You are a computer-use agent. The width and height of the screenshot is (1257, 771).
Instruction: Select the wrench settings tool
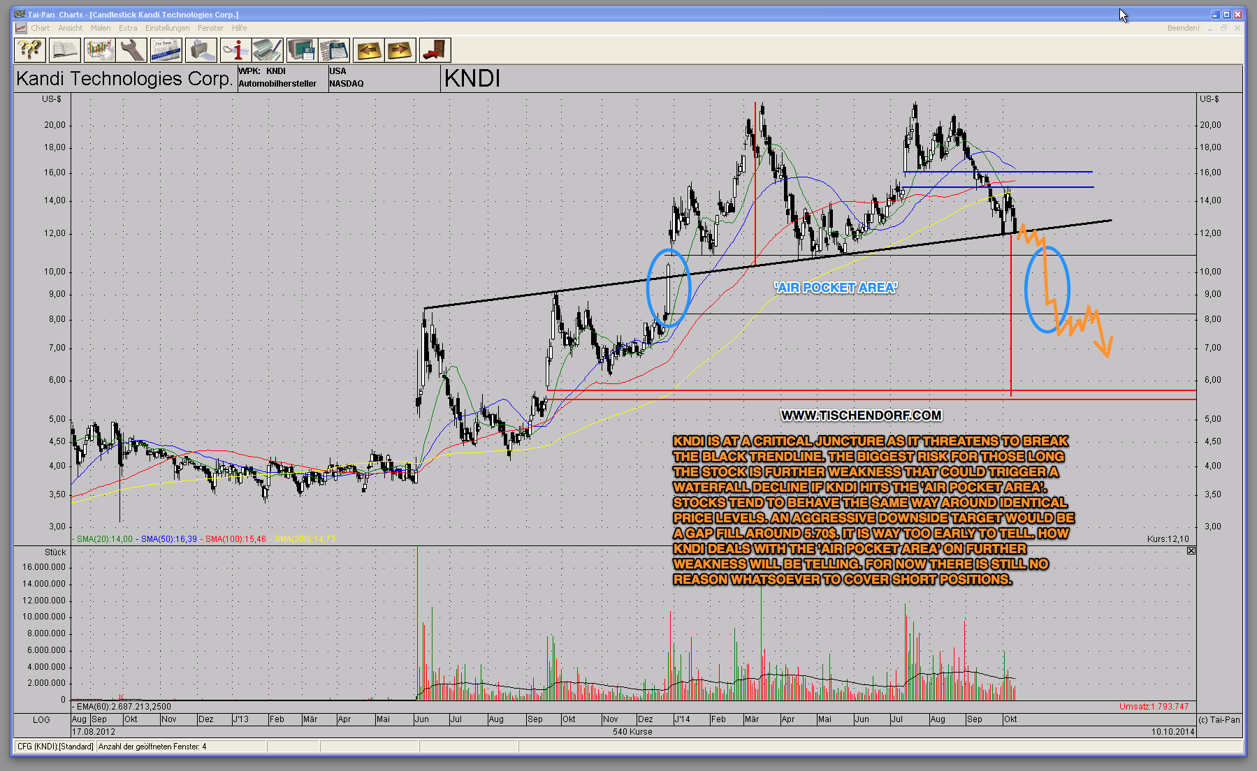[132, 50]
